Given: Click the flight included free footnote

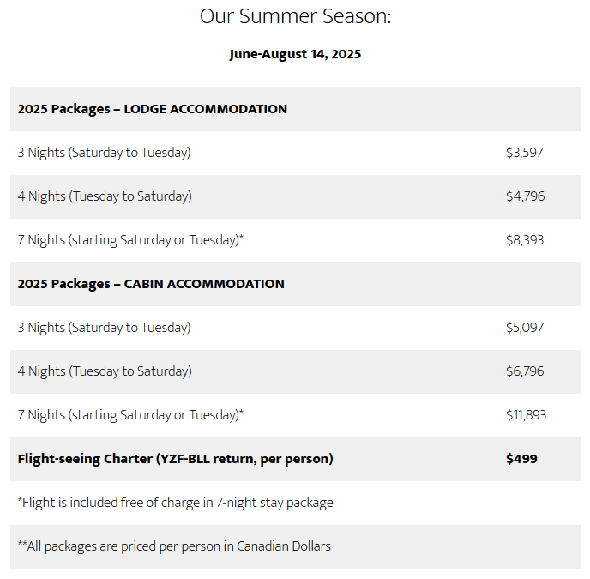Looking at the screenshot, I should pyautogui.click(x=175, y=503).
